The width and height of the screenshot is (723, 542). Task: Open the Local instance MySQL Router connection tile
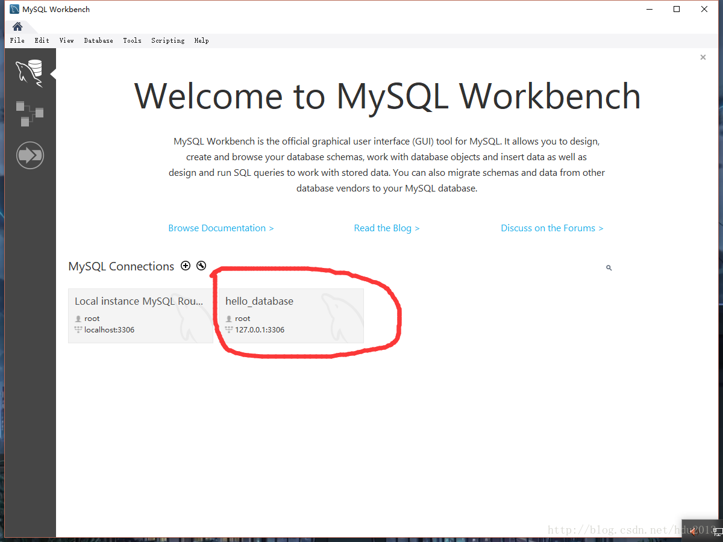point(140,316)
